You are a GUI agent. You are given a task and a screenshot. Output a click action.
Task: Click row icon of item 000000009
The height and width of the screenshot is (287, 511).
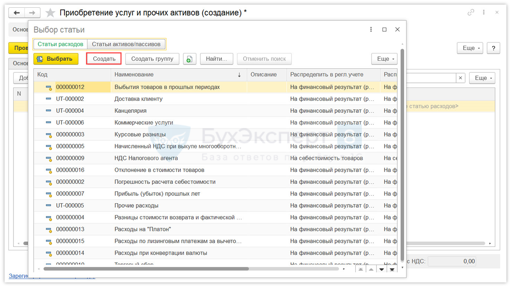(48, 158)
